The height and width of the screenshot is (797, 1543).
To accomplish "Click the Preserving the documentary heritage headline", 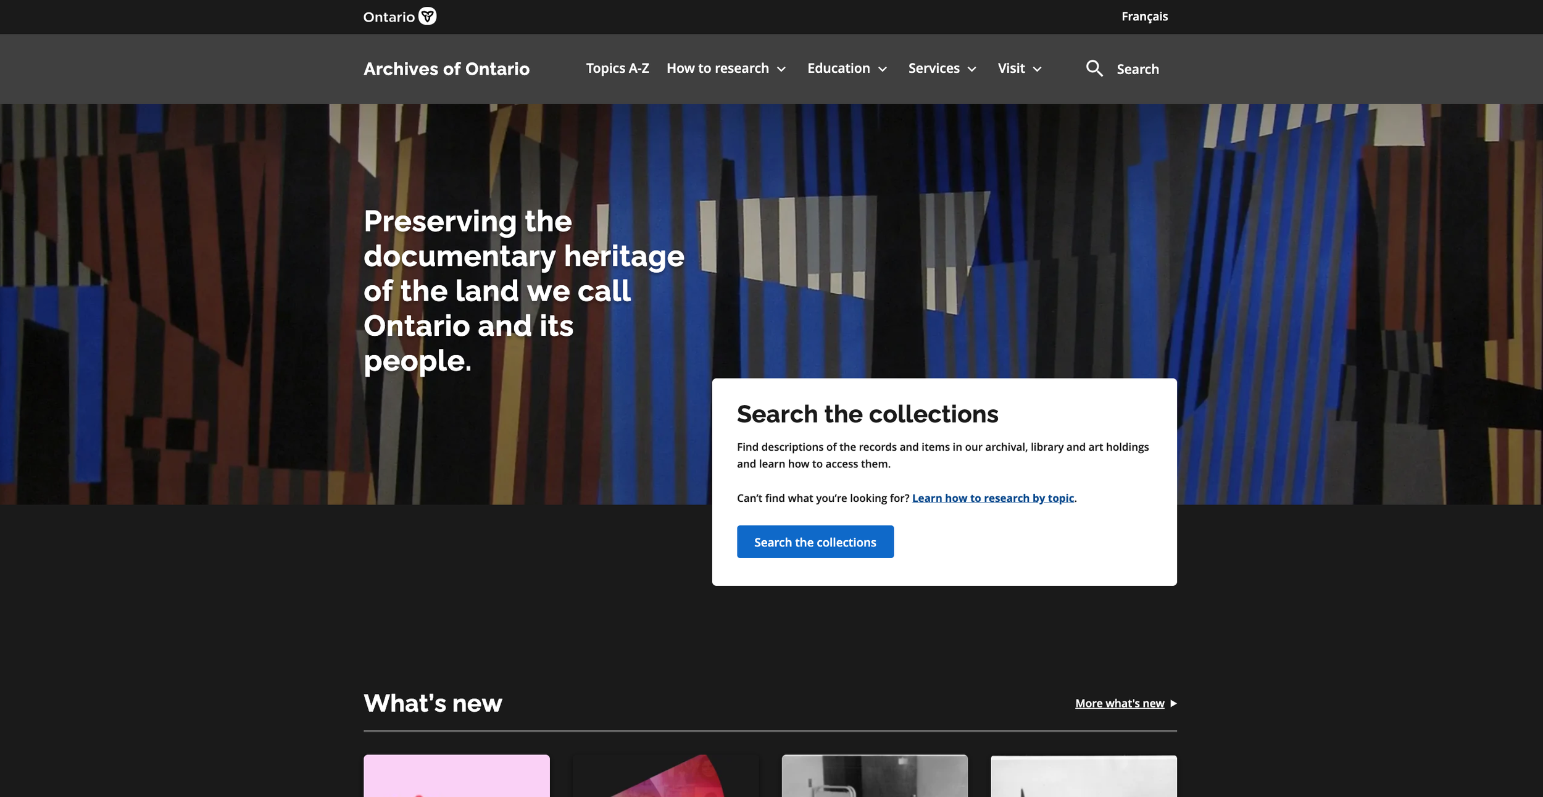I will pyautogui.click(x=524, y=291).
